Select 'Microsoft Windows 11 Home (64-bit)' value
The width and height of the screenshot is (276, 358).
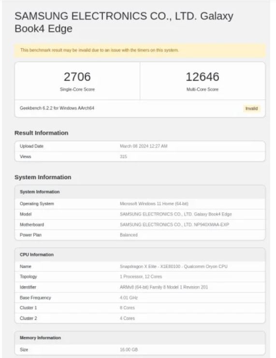154,204
